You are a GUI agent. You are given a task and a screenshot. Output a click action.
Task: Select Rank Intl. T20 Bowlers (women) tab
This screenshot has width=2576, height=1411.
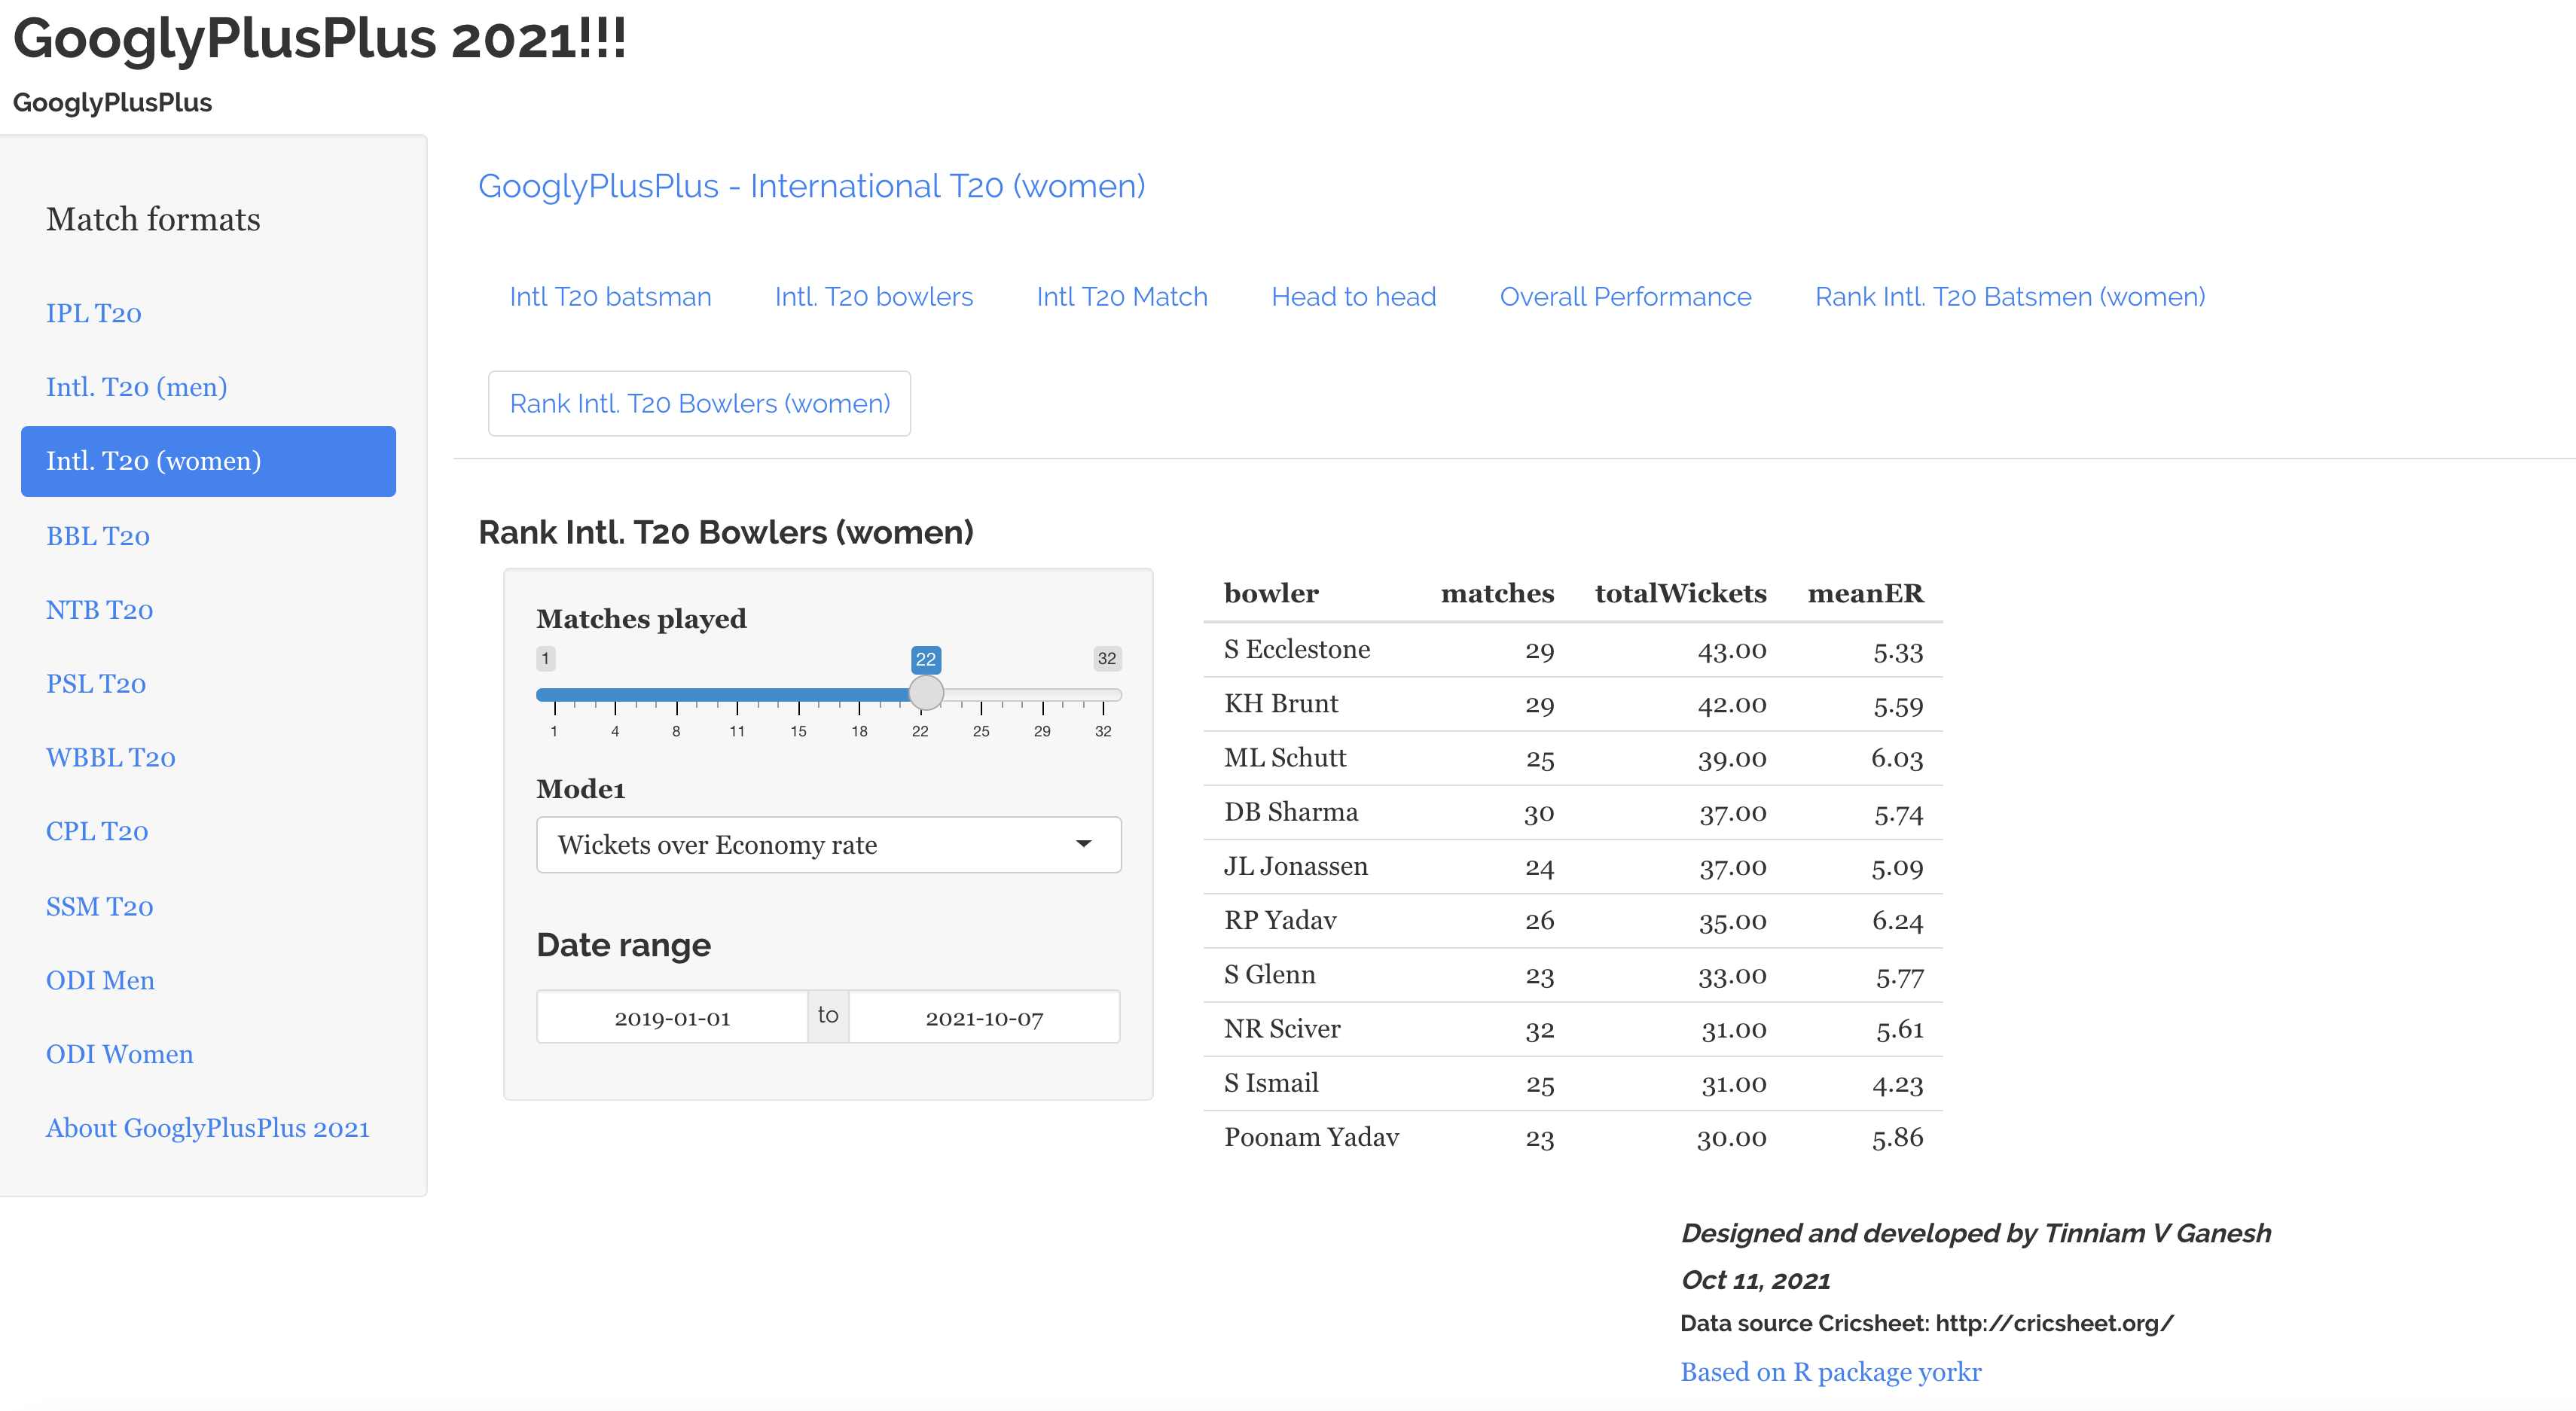[699, 404]
